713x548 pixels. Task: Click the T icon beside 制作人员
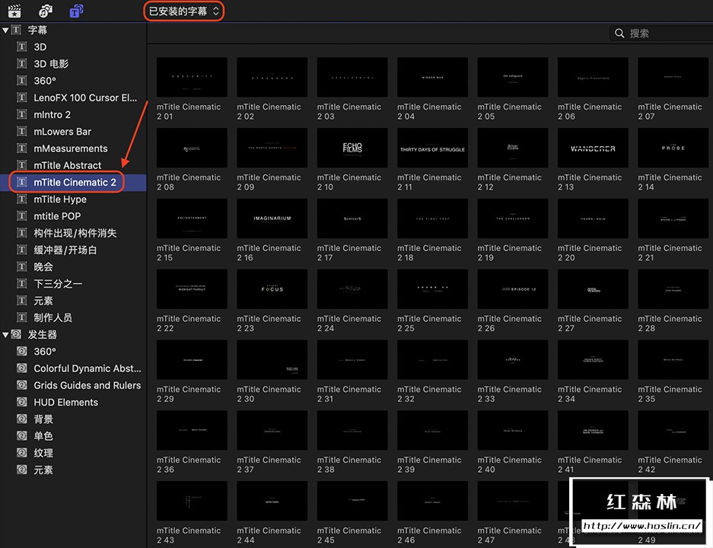coord(22,317)
